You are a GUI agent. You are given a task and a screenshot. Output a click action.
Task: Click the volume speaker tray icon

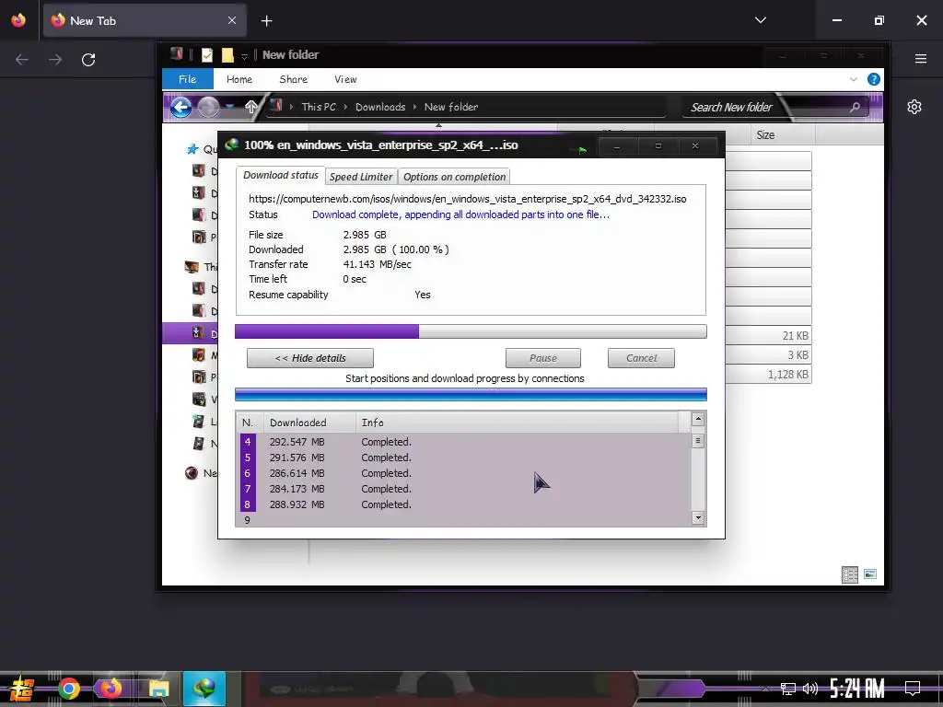tap(810, 689)
